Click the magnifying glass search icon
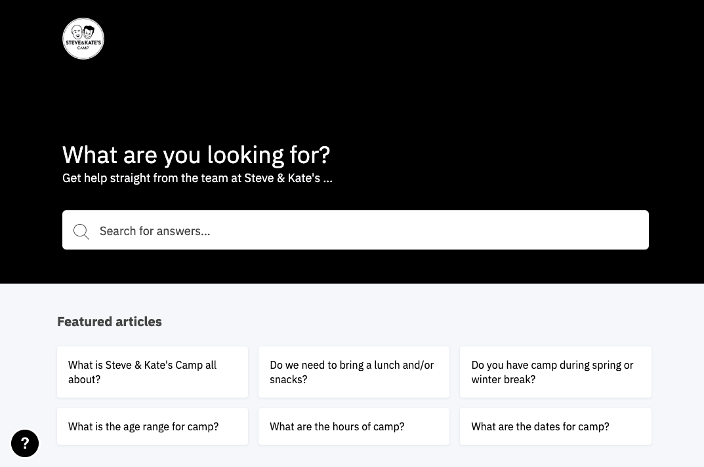The height and width of the screenshot is (467, 704). click(81, 231)
